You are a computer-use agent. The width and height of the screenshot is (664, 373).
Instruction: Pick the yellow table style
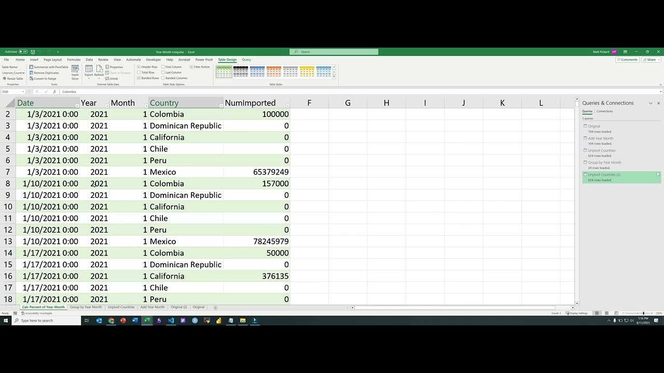307,71
